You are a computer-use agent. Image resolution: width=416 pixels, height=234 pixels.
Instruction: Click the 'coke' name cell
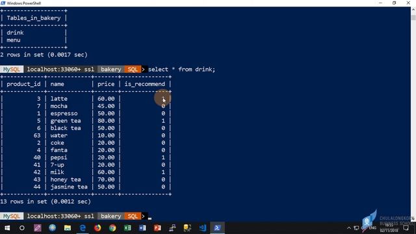pos(57,143)
